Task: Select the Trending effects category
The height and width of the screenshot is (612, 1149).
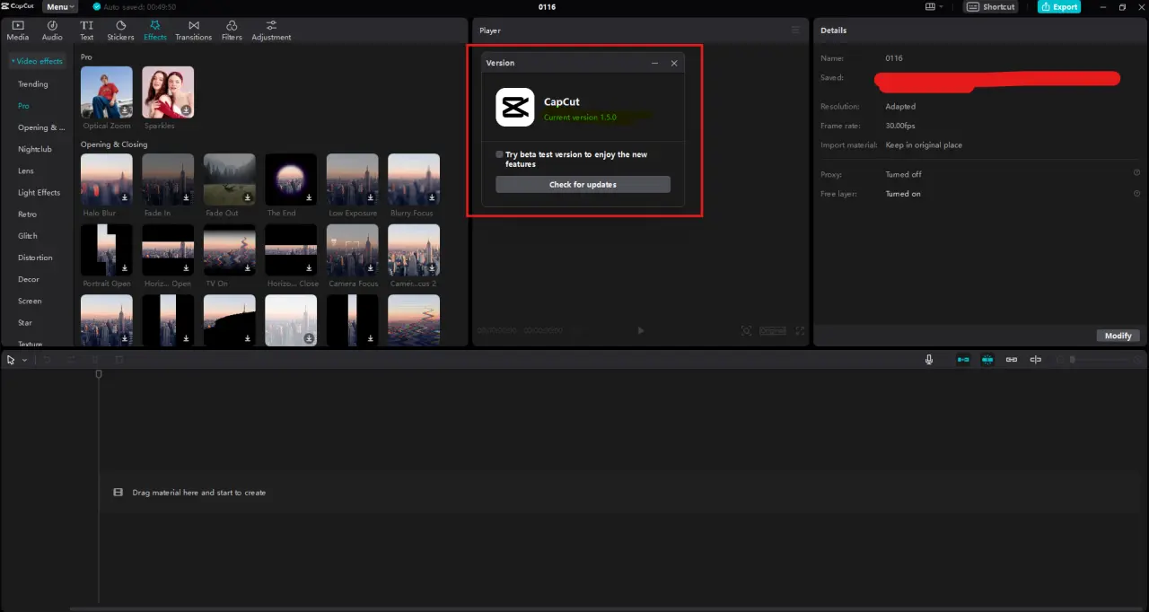Action: point(33,83)
